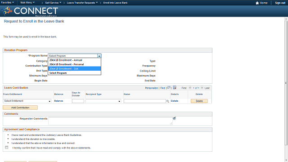288x162 pixels.
Task: Open Select Entitlement dropdown
Action: pos(27,101)
